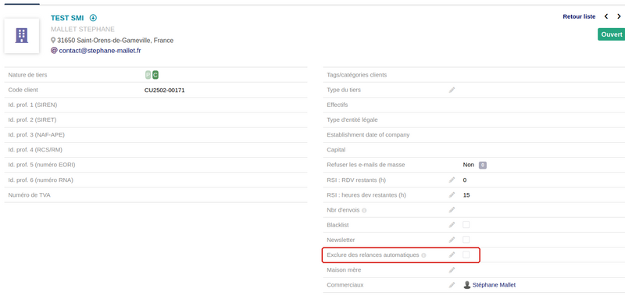The image size is (625, 303).
Task: Click the download vCard icon beside TEST SMI
Action: (93, 18)
